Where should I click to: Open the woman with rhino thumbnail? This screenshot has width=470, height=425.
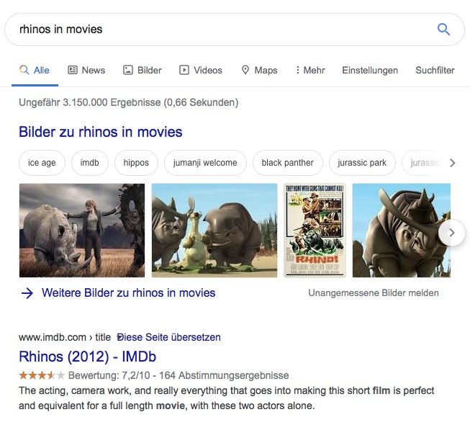pyautogui.click(x=82, y=231)
